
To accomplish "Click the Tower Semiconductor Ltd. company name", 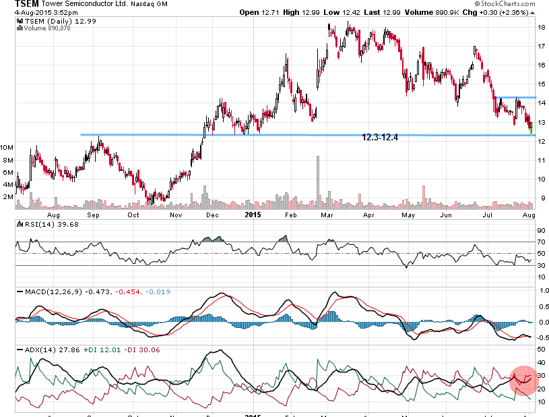I will click(84, 4).
